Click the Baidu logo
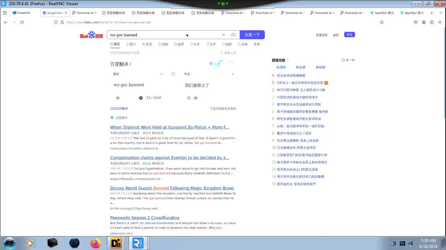 pos(92,35)
